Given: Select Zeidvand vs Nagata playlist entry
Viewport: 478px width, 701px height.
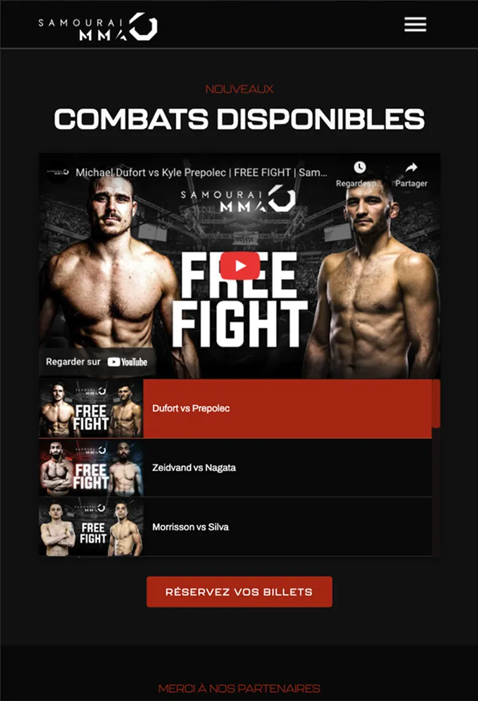Looking at the screenshot, I should pos(235,468).
